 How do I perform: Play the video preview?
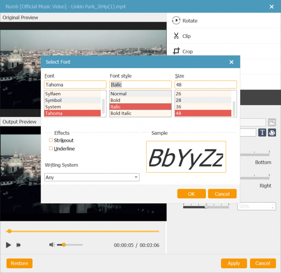(x=8, y=245)
